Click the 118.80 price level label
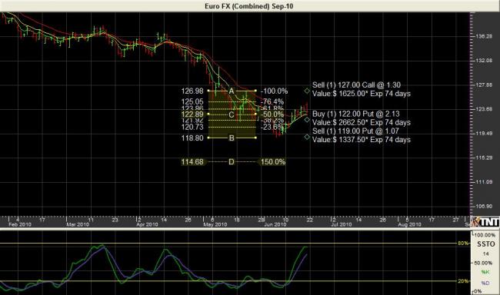 tap(192, 138)
